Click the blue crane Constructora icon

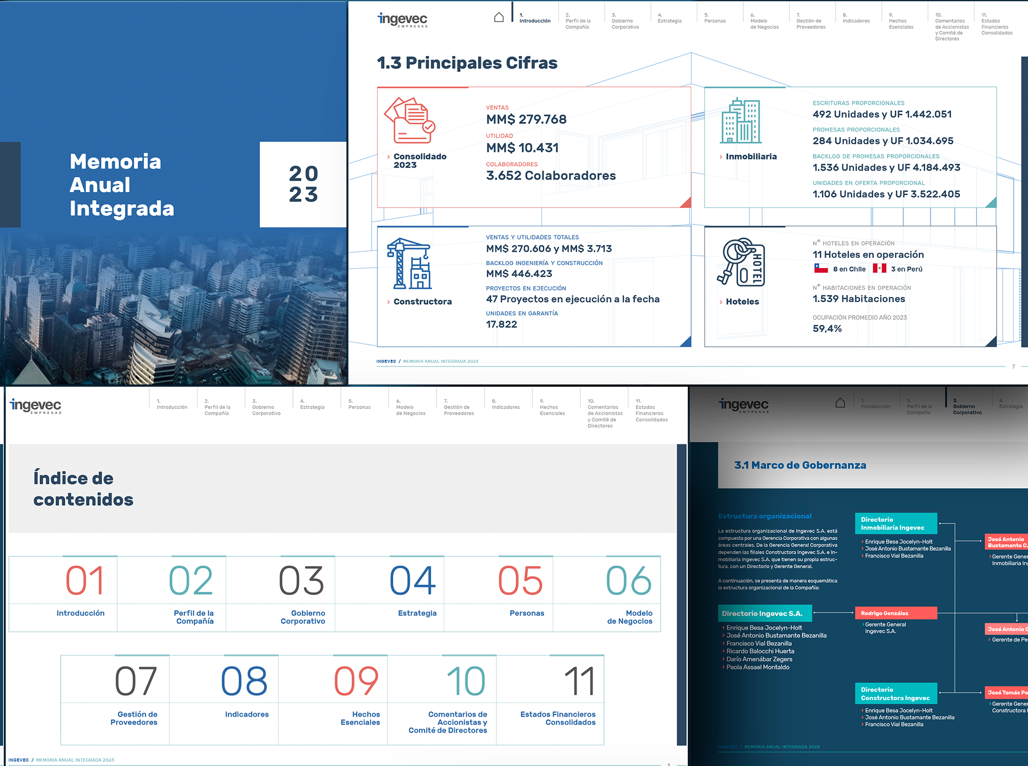[x=409, y=264]
